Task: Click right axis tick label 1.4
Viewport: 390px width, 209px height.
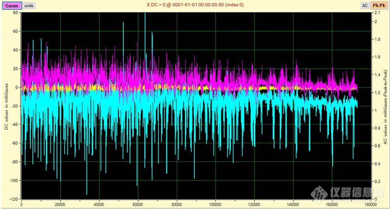Action: (377, 75)
